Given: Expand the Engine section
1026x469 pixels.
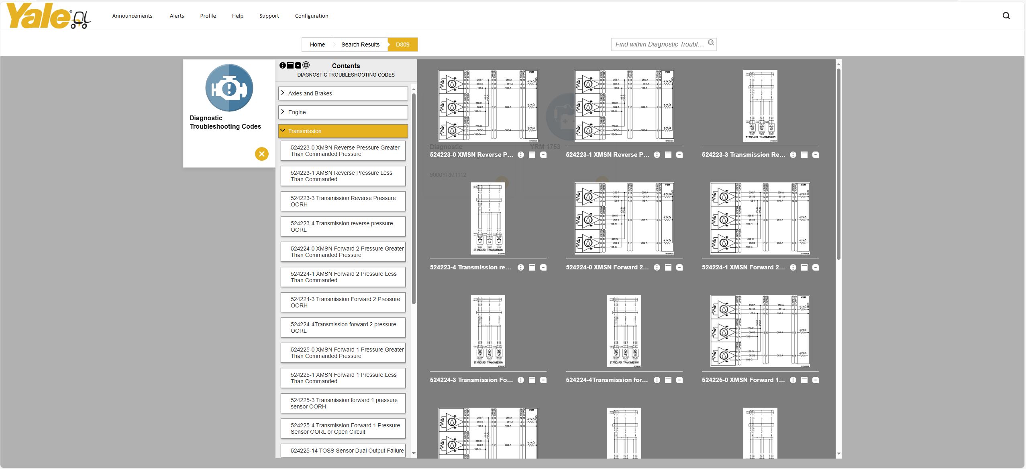Looking at the screenshot, I should [x=343, y=112].
